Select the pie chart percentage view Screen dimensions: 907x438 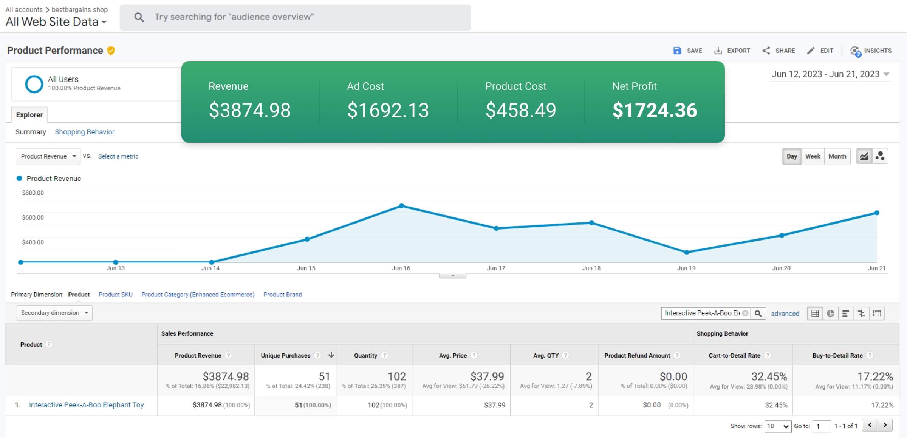click(830, 313)
